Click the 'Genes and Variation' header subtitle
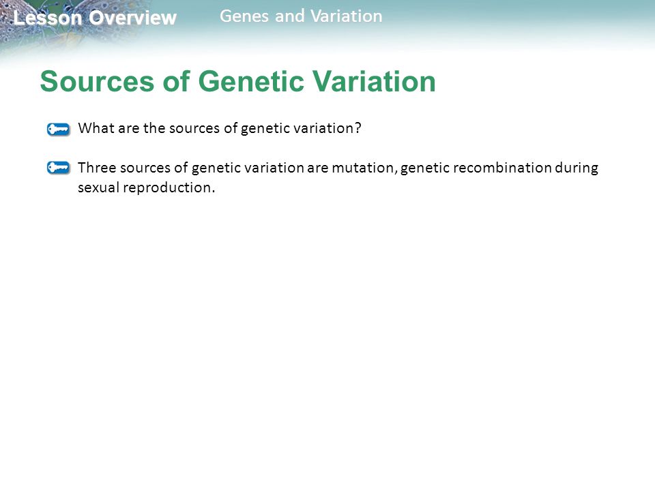The image size is (655, 491). point(301,16)
